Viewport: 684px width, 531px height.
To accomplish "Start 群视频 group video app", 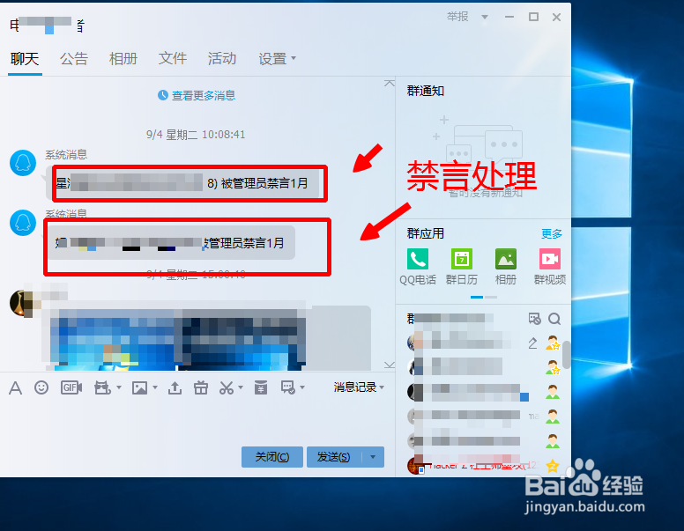I will pyautogui.click(x=550, y=260).
